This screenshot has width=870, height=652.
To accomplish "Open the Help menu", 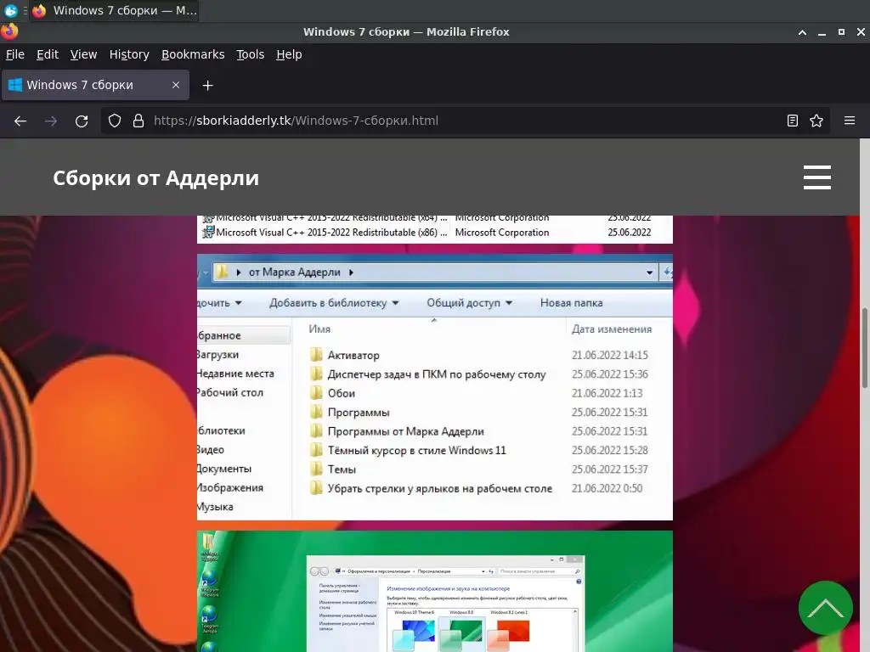I will point(289,54).
